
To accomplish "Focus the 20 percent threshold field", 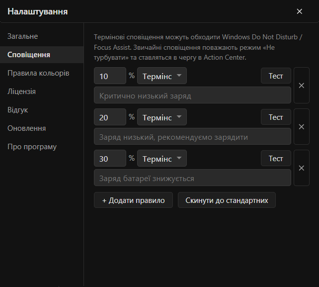I will pyautogui.click(x=110, y=117).
